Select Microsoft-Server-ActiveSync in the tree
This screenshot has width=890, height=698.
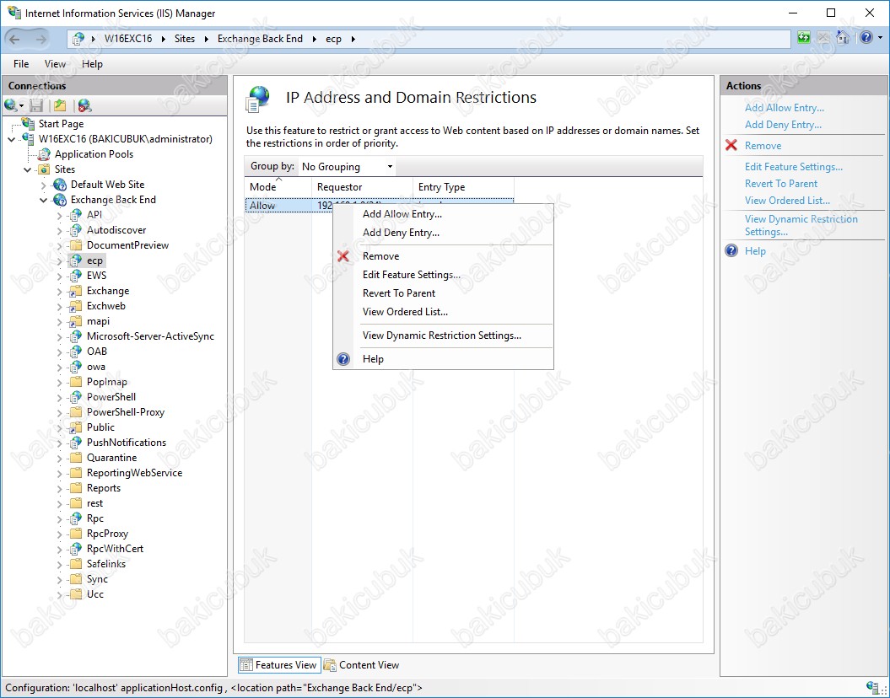pos(150,336)
